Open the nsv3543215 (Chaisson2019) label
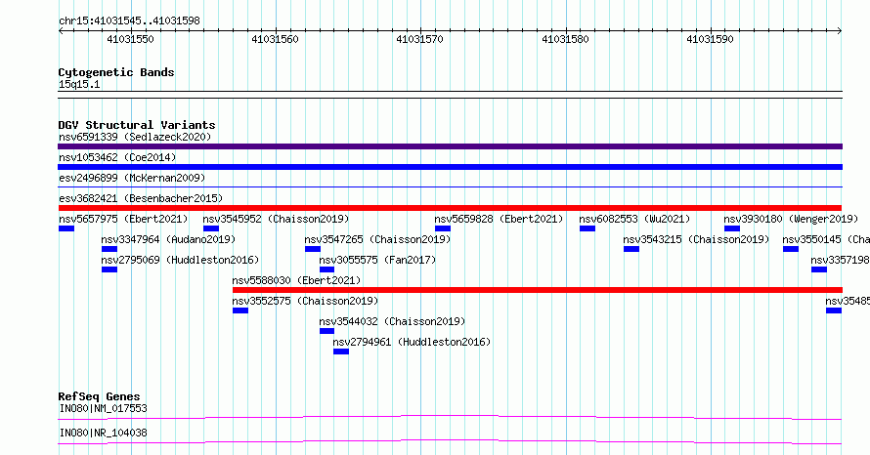The width and height of the screenshot is (870, 455). (696, 239)
